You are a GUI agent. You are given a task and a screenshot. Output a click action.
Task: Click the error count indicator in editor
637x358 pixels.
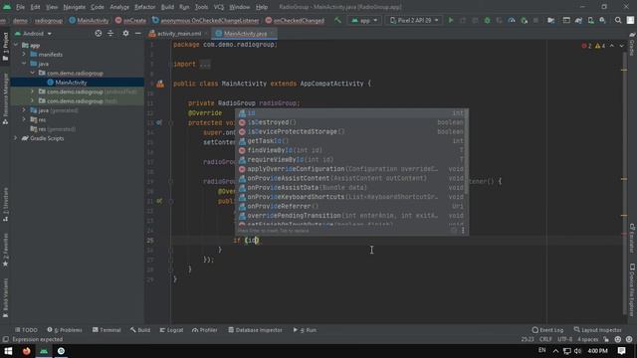click(586, 46)
